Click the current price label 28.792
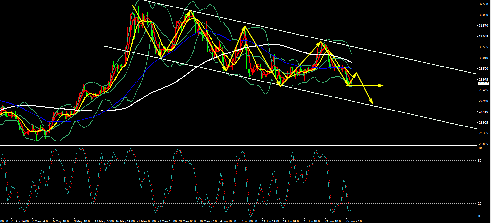 (x=483, y=83)
